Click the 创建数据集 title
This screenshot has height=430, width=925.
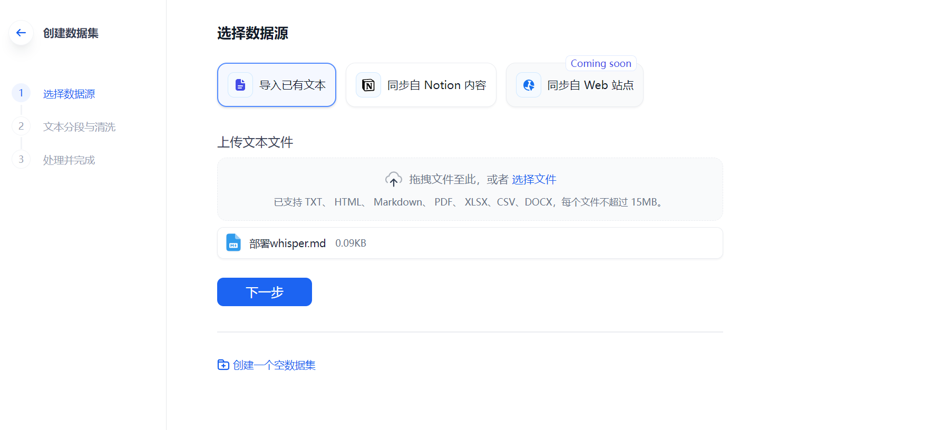(x=71, y=33)
